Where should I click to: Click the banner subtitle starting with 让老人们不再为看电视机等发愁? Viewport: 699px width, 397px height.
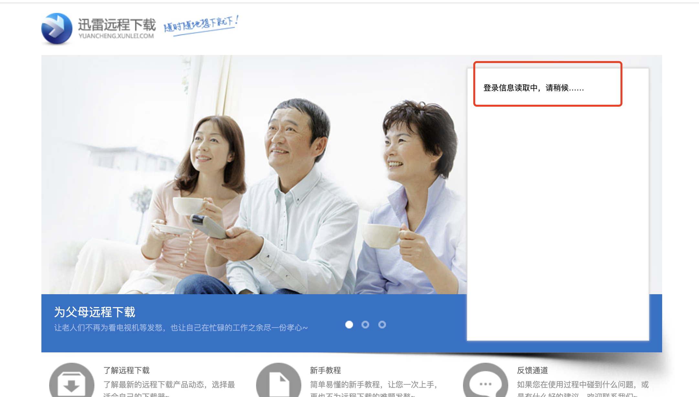coord(181,328)
